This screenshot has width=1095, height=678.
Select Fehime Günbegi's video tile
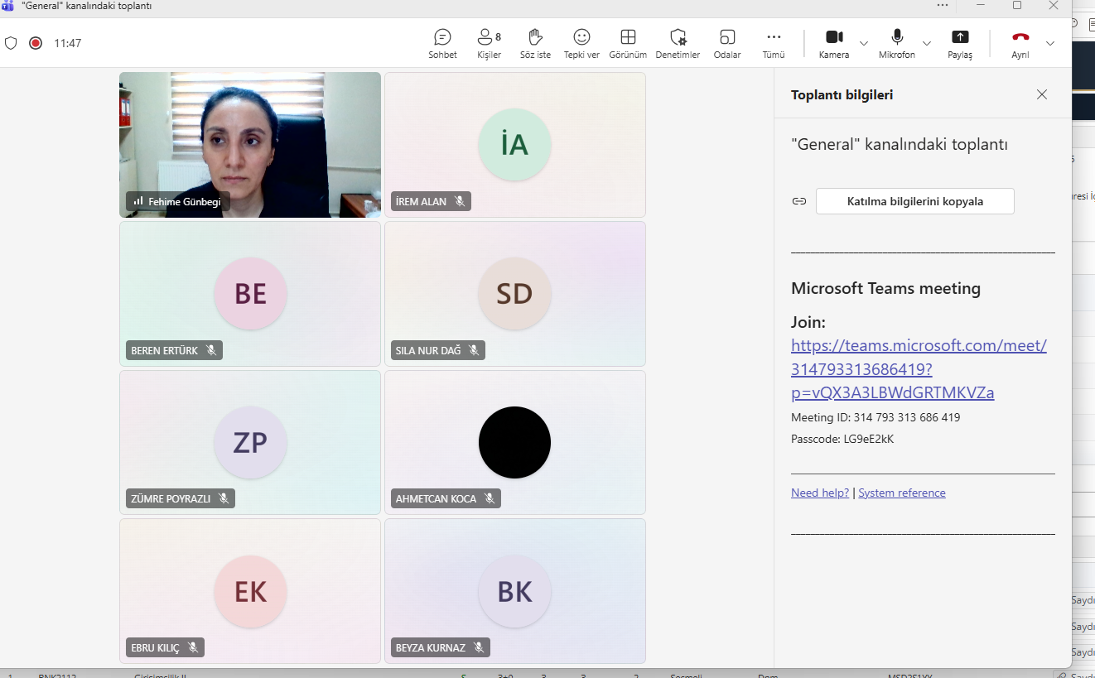pos(250,145)
